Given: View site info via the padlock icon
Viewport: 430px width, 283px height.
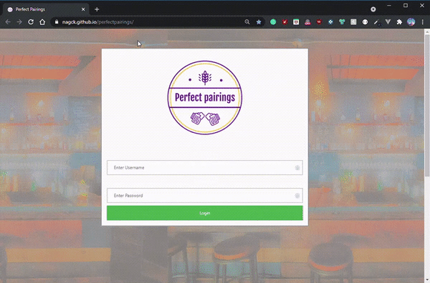Looking at the screenshot, I should tap(57, 22).
